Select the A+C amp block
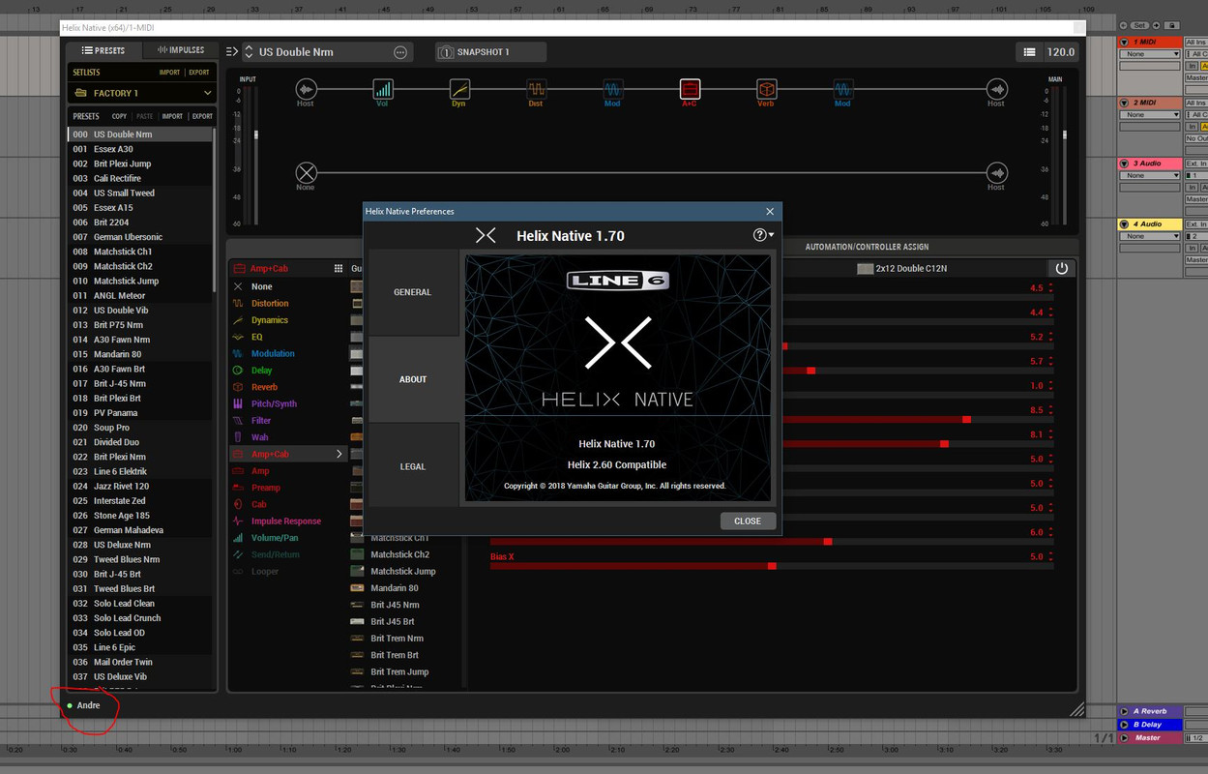Viewport: 1208px width, 774px height. [x=690, y=90]
